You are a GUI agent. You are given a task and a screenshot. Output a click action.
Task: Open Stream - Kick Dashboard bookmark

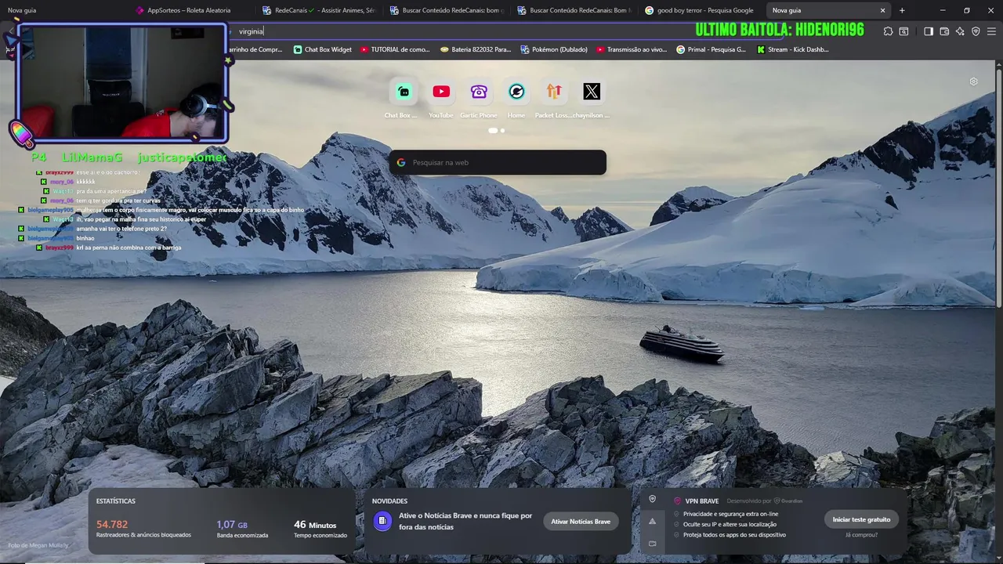793,49
